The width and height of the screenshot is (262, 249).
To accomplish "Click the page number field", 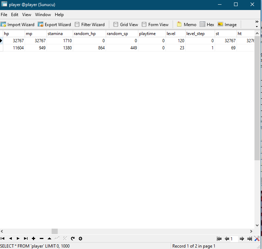I will click(x=234, y=239).
